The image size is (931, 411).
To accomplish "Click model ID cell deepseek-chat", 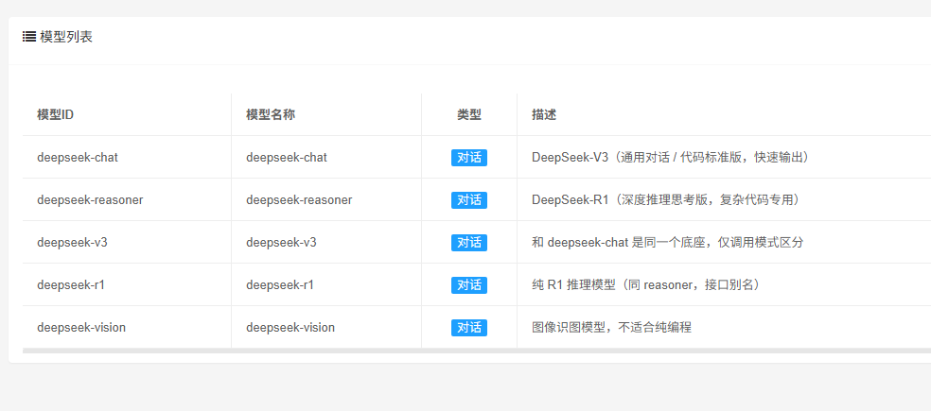I will tap(78, 157).
